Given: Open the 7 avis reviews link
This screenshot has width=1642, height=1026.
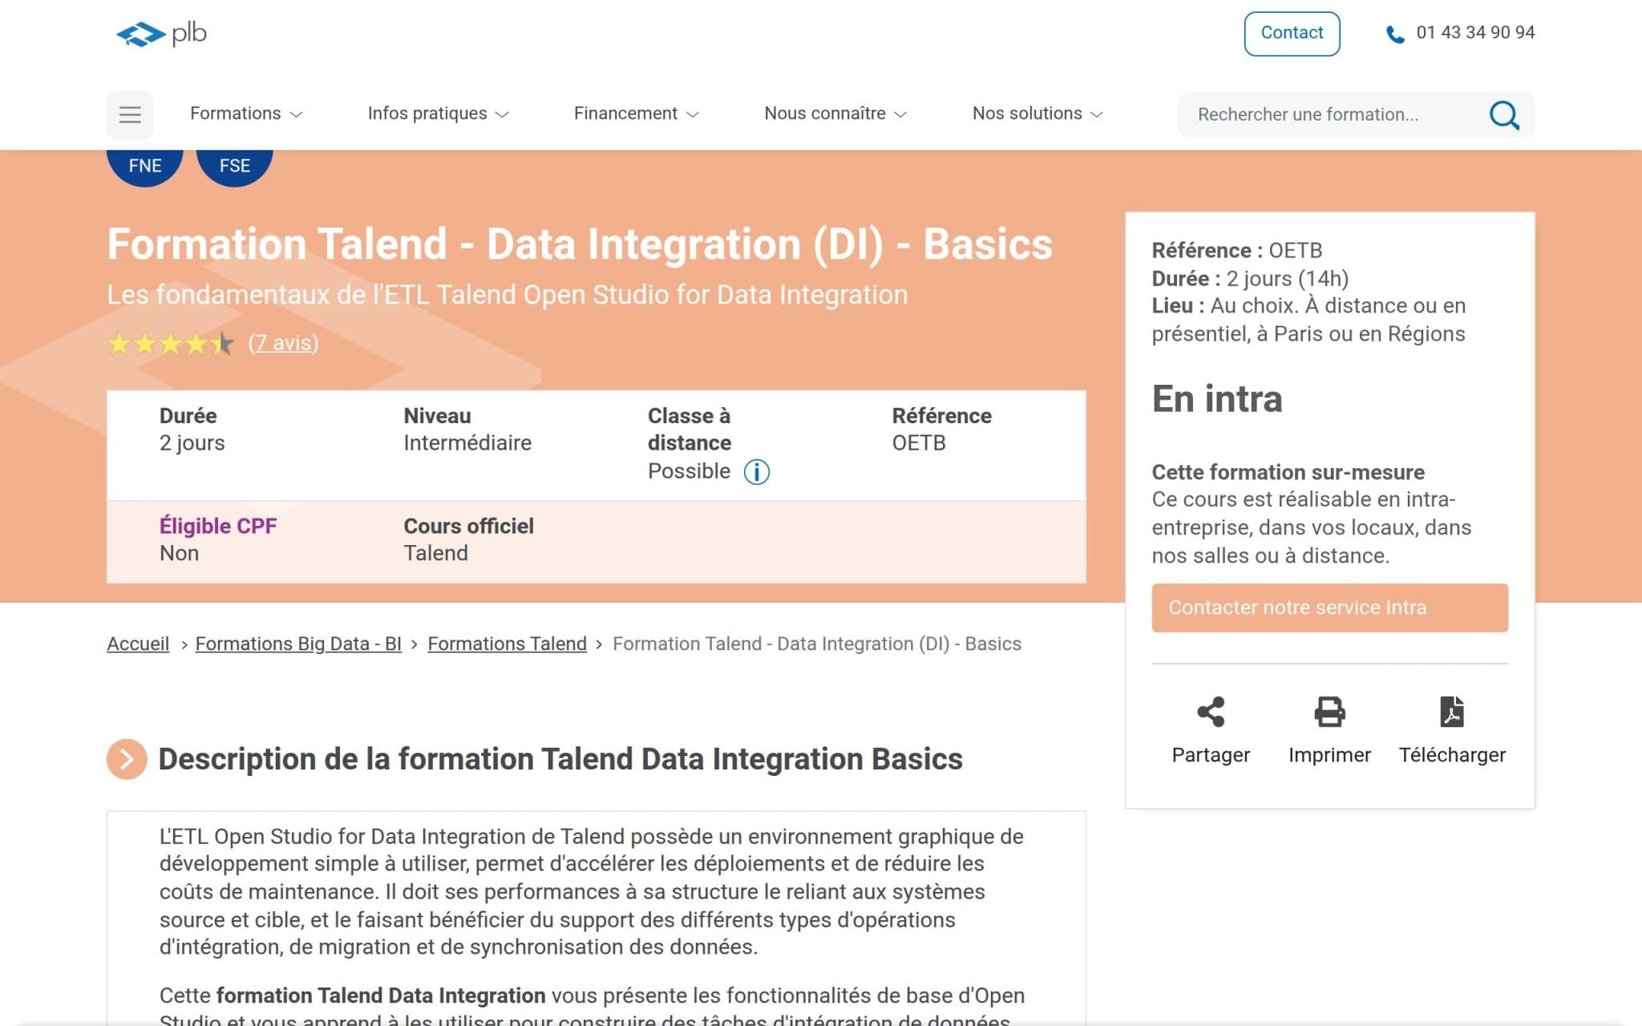Looking at the screenshot, I should tap(283, 343).
